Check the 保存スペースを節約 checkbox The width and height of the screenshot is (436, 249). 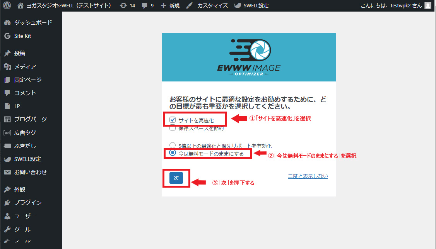click(173, 128)
